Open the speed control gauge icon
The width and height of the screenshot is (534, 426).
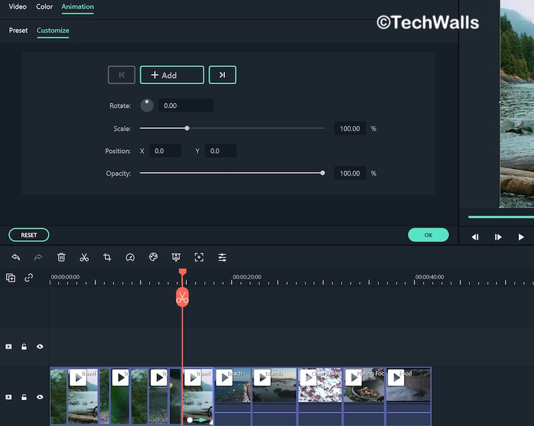click(130, 257)
